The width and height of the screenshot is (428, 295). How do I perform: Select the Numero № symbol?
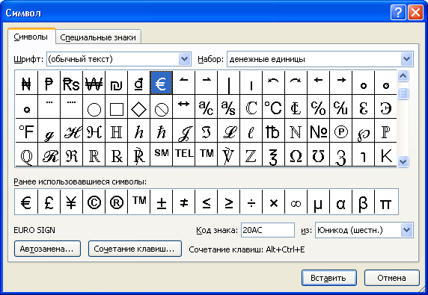pos(318,131)
